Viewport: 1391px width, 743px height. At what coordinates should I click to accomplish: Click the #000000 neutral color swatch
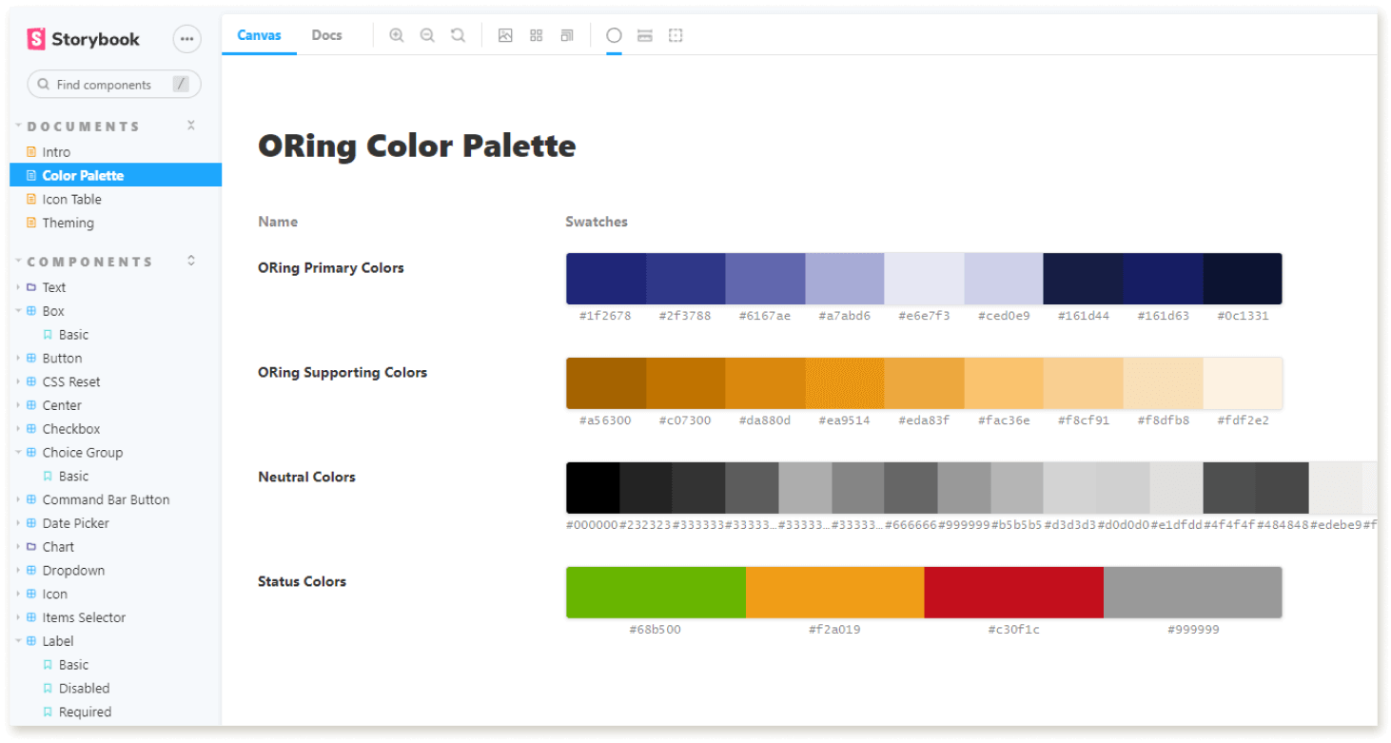click(x=593, y=488)
